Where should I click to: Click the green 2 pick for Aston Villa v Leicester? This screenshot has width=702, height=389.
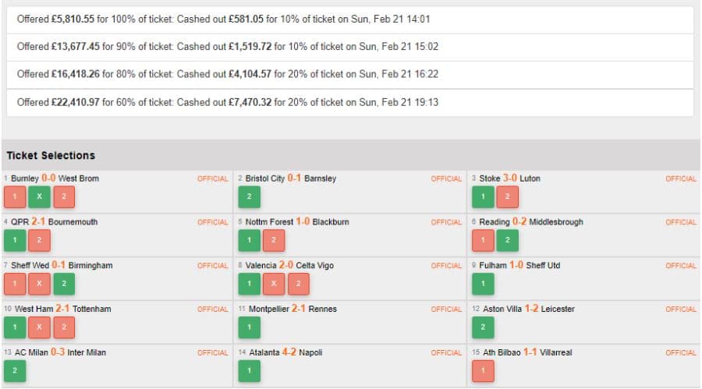click(483, 328)
